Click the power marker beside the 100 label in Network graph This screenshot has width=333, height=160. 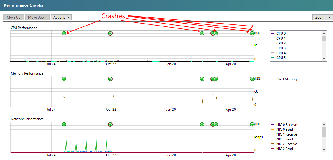pos(252,124)
